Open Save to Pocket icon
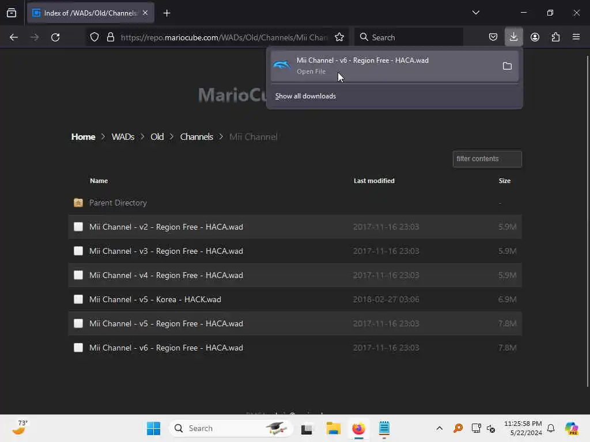 493,37
